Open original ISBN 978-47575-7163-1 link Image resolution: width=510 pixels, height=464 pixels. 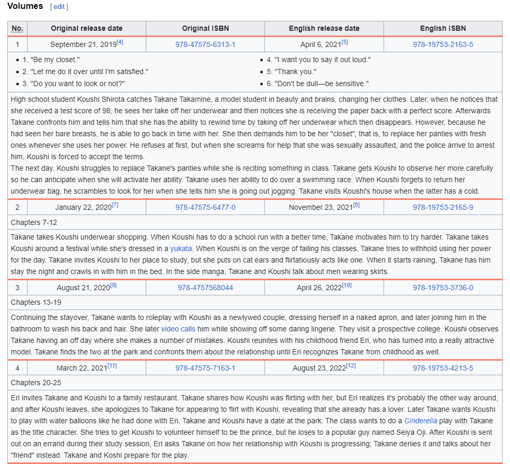pyautogui.click(x=205, y=368)
